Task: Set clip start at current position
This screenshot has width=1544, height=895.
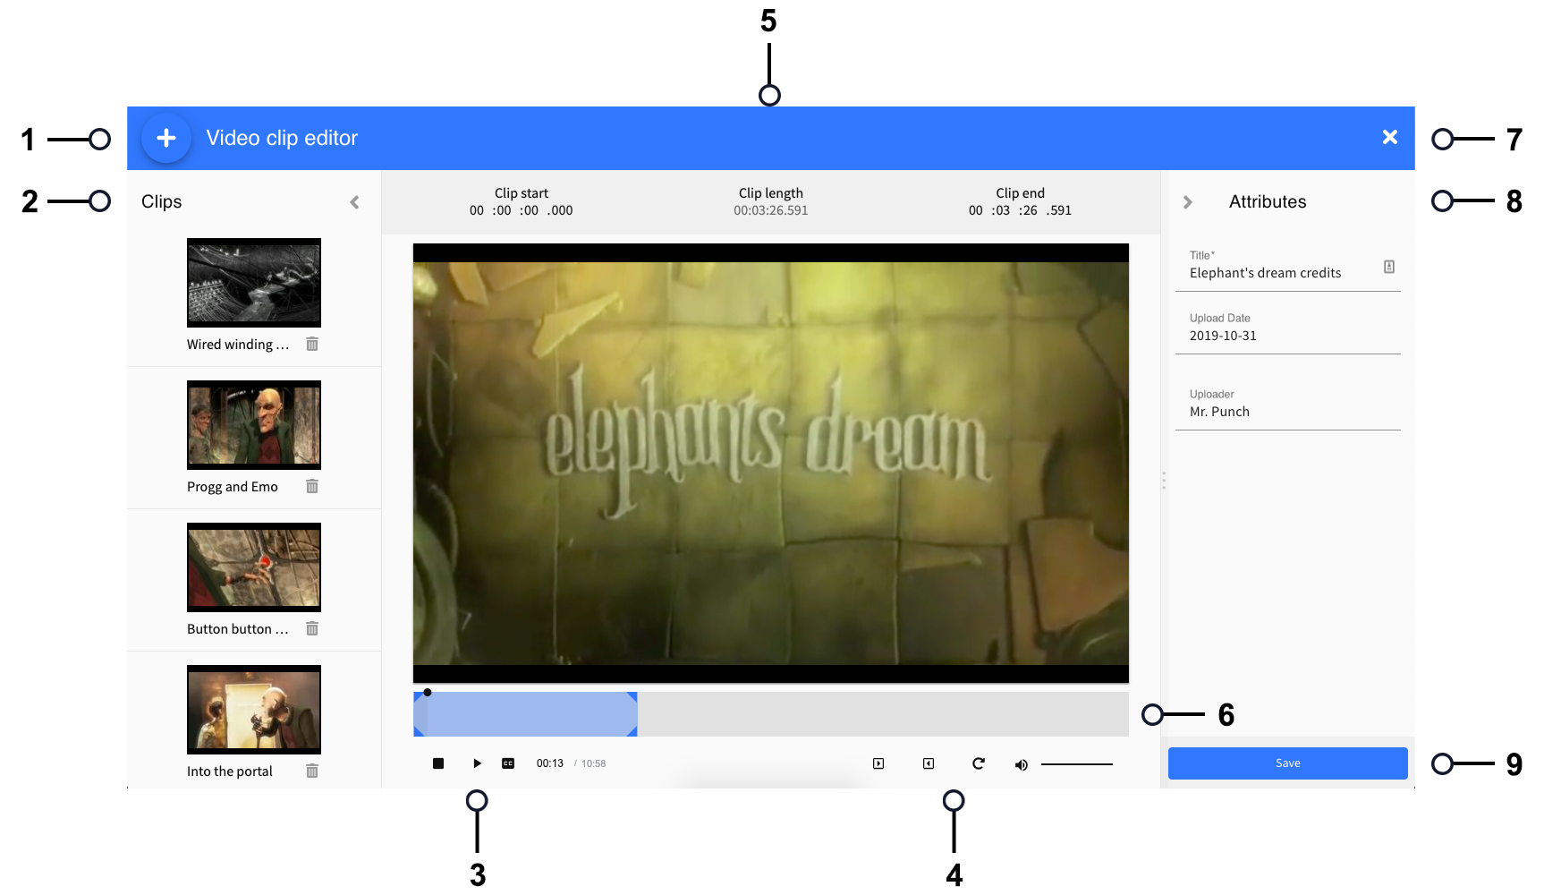Action: [878, 763]
